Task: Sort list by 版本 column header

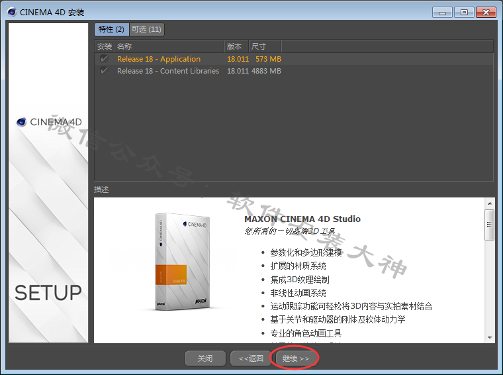Action: [236, 46]
